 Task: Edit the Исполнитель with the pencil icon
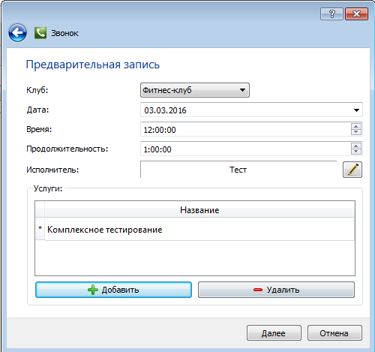tap(352, 170)
